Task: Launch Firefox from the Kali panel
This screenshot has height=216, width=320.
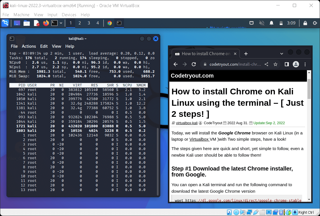Action: [46, 23]
